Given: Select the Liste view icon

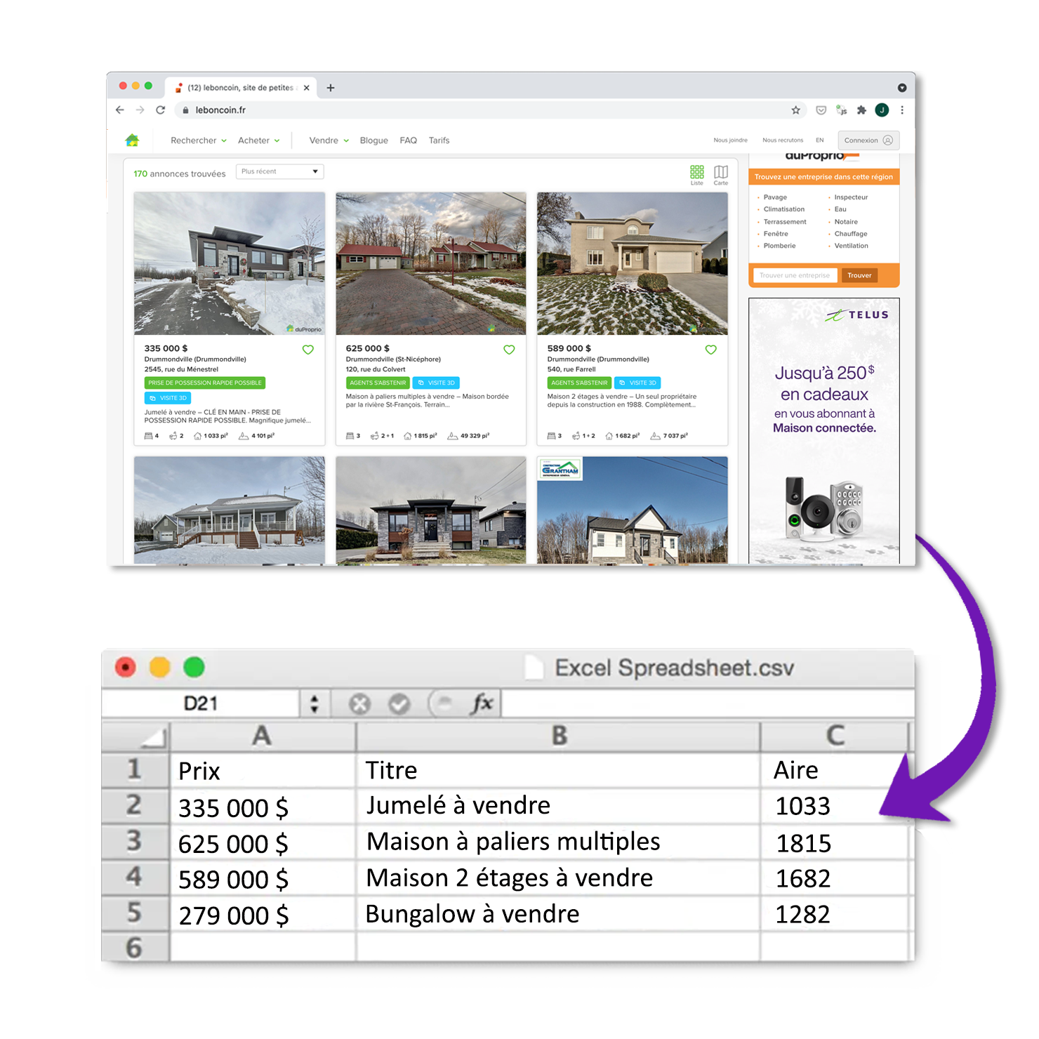Looking at the screenshot, I should [697, 172].
